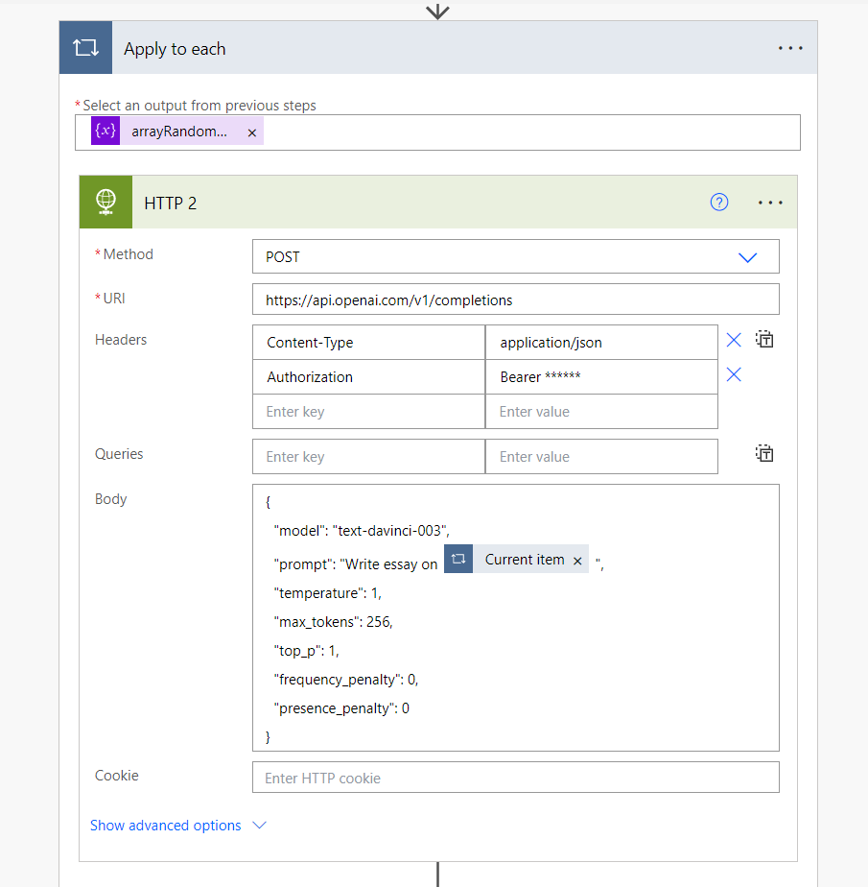Open HTTP 2 action ellipsis menu
This screenshot has width=868, height=887.
(x=770, y=203)
